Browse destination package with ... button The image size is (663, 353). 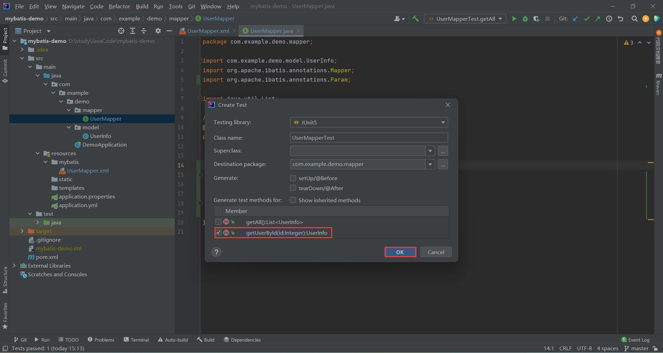tap(443, 164)
